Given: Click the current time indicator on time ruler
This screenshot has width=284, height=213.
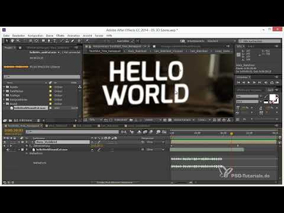Looking at the screenshot, I should (231, 134).
